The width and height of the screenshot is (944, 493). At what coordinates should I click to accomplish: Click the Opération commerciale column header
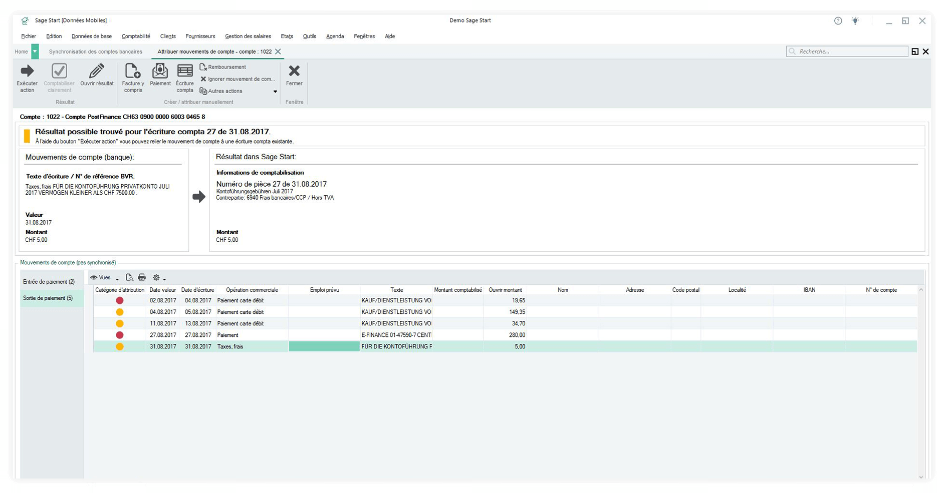252,290
